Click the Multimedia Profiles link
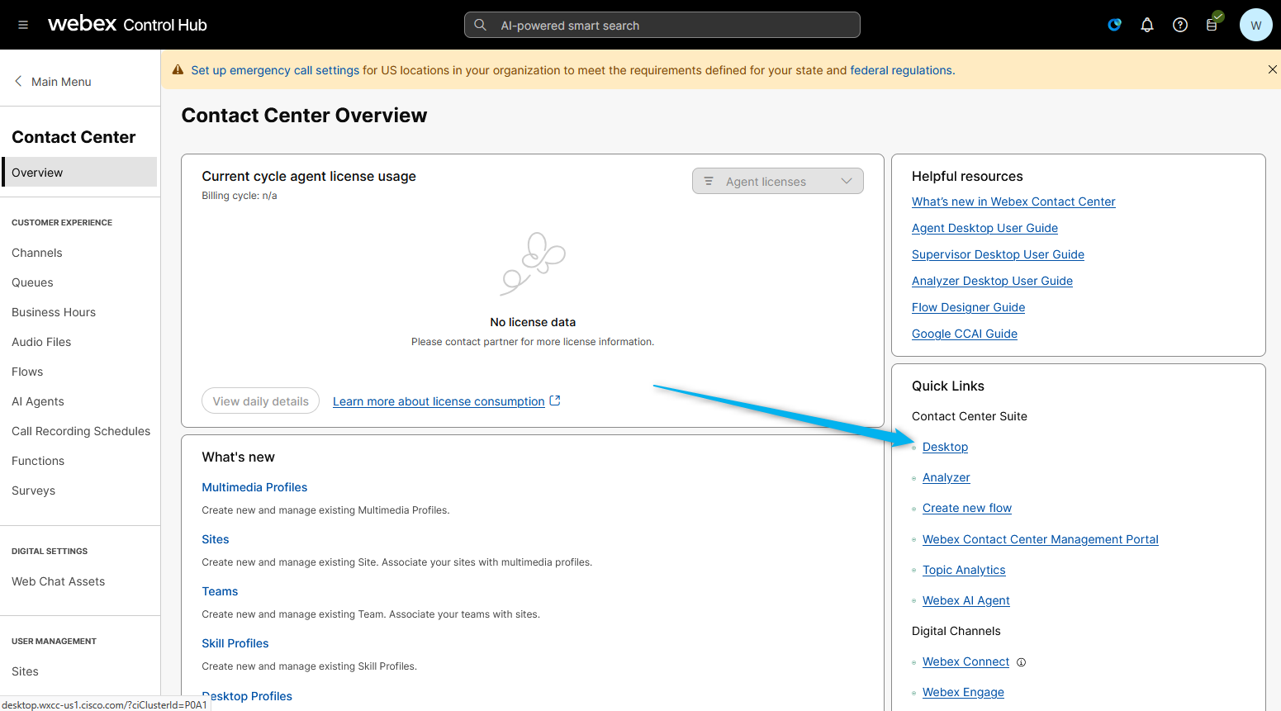1281x711 pixels. [254, 487]
